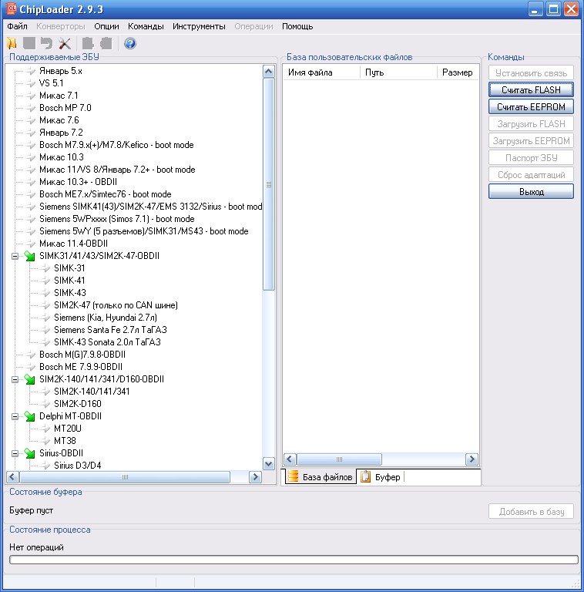Select Siemens 5WPxxxx (Simos 7.1) - boot mode
Viewport: 584px width, 592px height.
(x=117, y=219)
